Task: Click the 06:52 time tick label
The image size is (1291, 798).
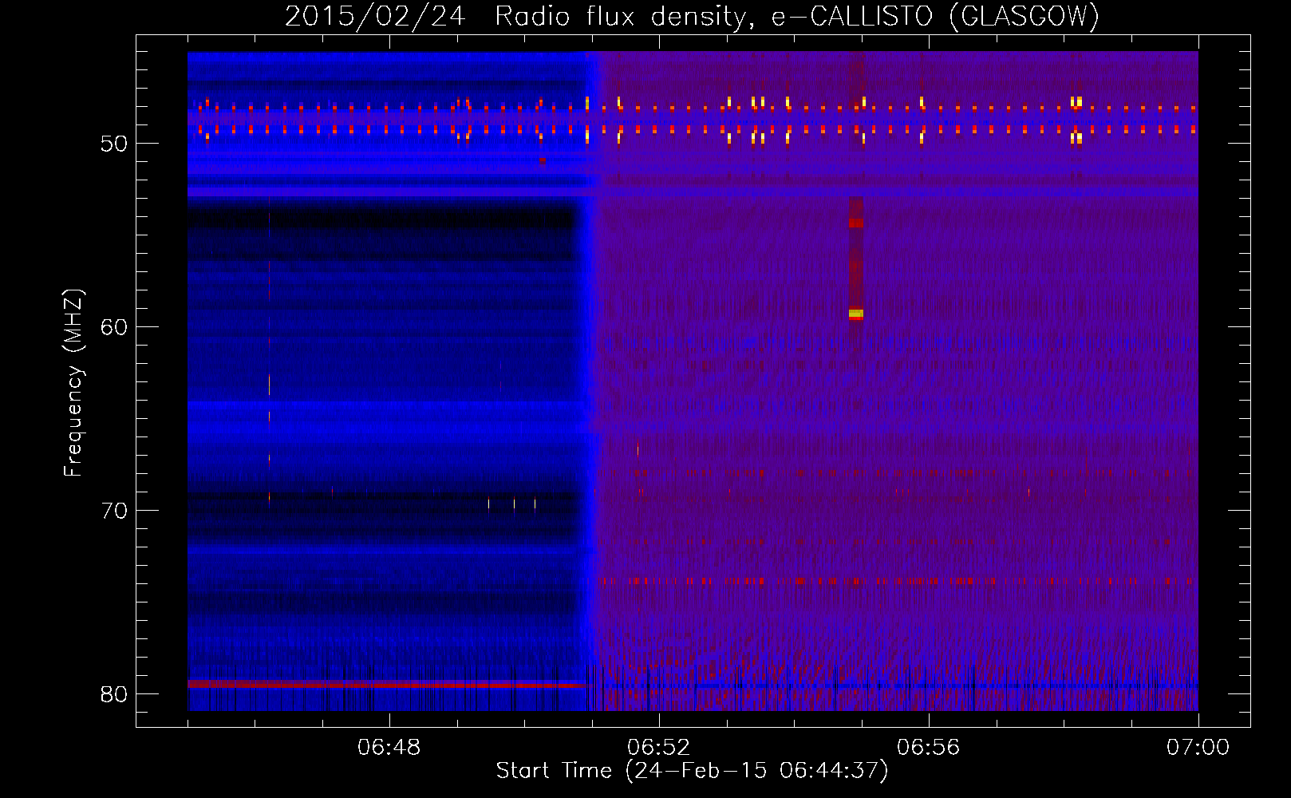Action: pos(658,748)
